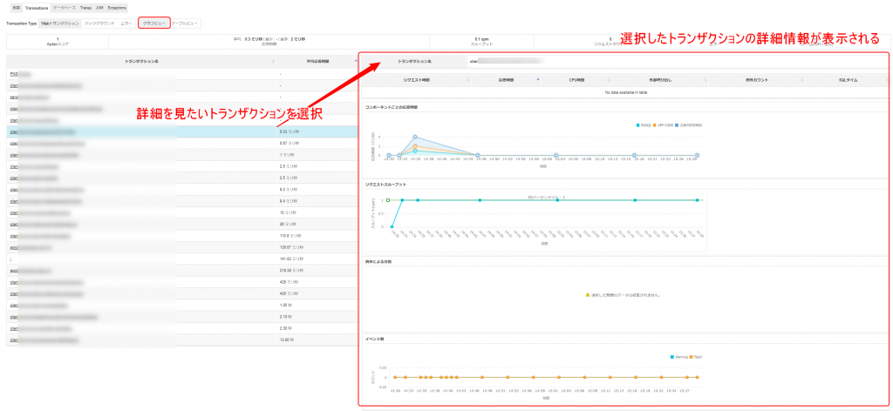
Task: Click the yellow warning icon in exceptions panel
Action: [x=587, y=295]
